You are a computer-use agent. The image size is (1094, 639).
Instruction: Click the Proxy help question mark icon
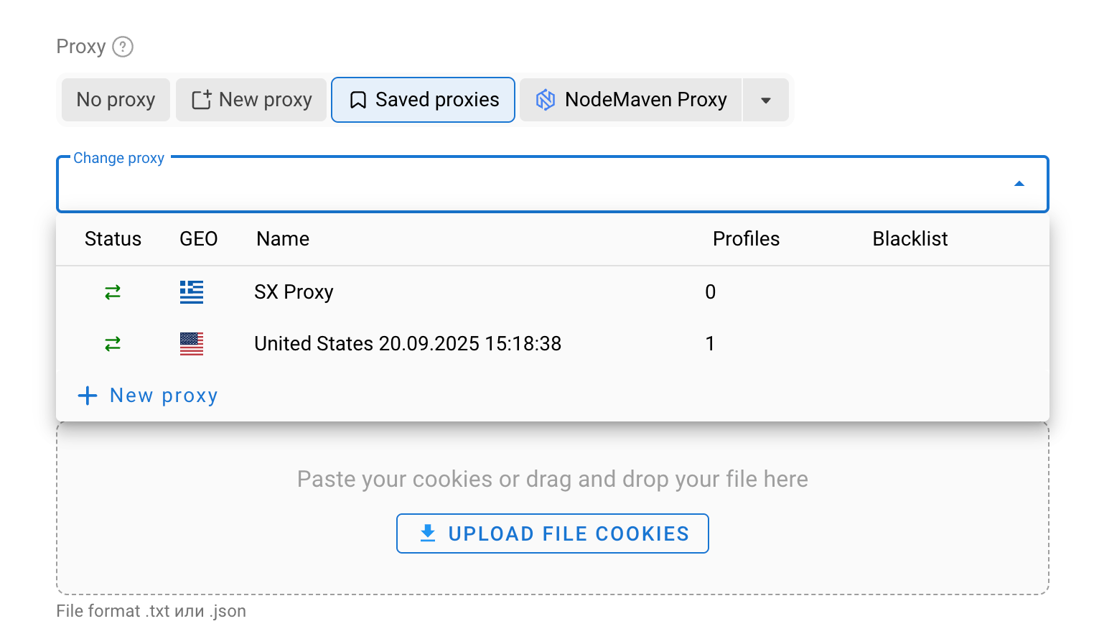click(x=123, y=47)
